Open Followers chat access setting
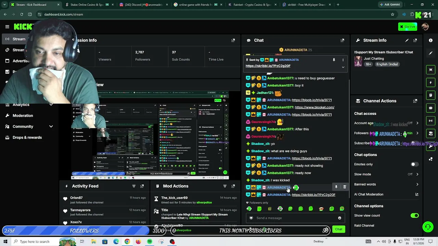Screen dimensions: 438x246 coord(386,133)
